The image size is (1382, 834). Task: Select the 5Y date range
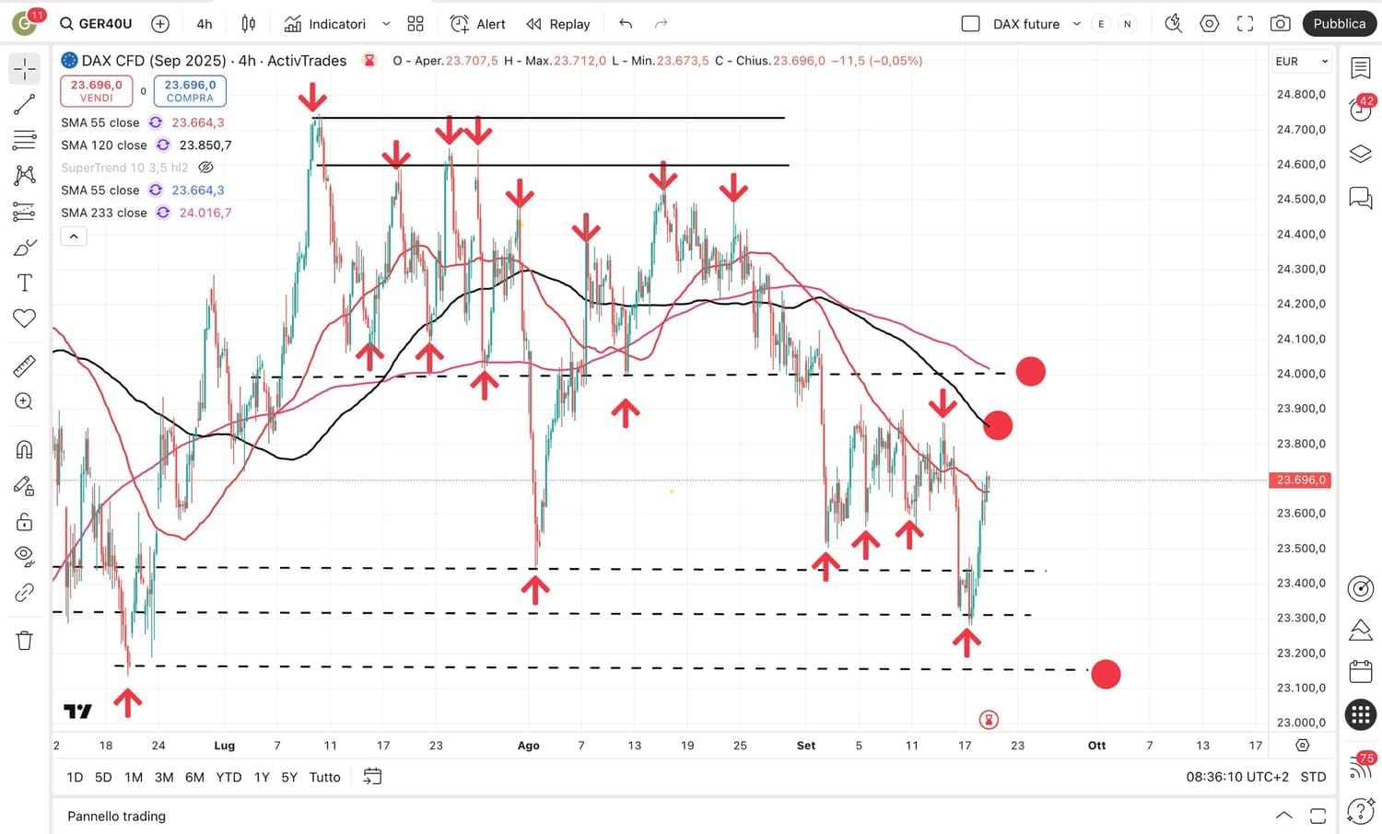289,777
